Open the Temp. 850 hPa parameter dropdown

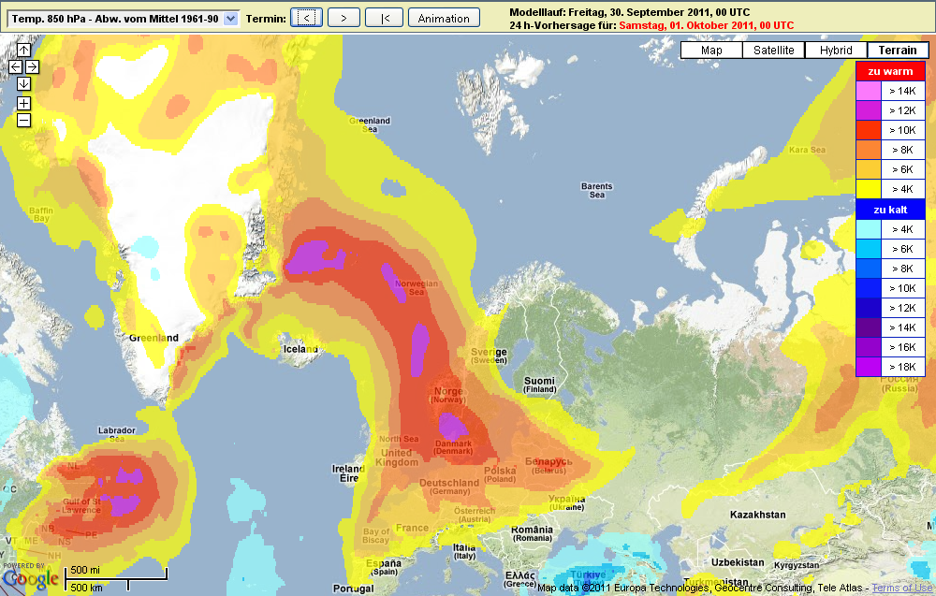tap(124, 19)
